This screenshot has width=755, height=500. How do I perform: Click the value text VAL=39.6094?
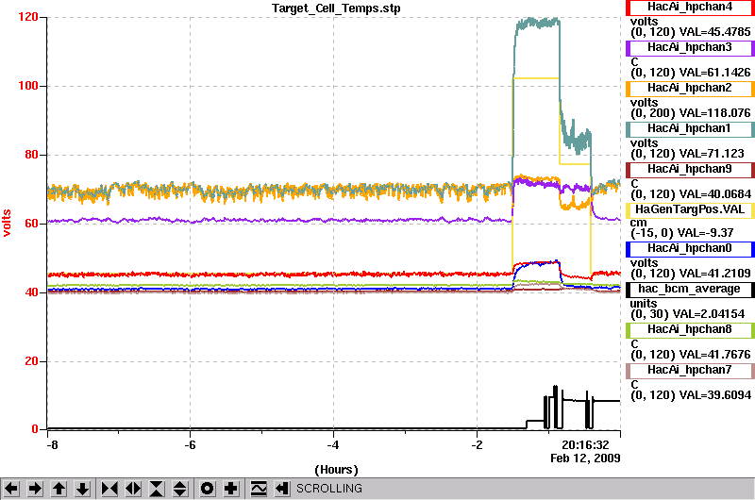tap(714, 395)
